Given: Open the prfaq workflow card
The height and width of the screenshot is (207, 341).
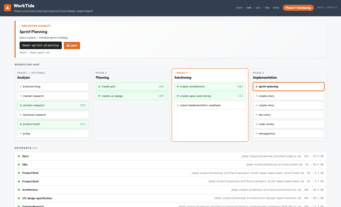Looking at the screenshot, I should click(53, 134).
